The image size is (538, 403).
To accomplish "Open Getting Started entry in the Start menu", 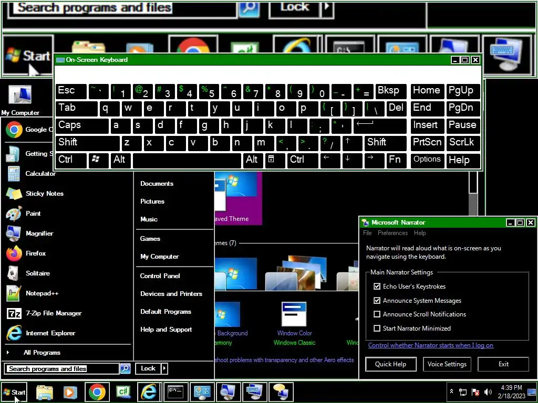I will pos(30,154).
